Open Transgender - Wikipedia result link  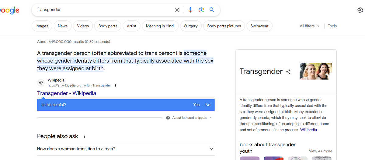tap(67, 93)
